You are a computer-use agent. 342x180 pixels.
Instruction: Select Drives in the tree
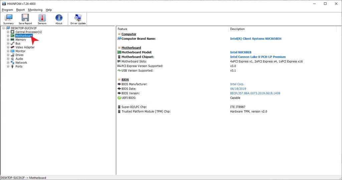(x=19, y=55)
